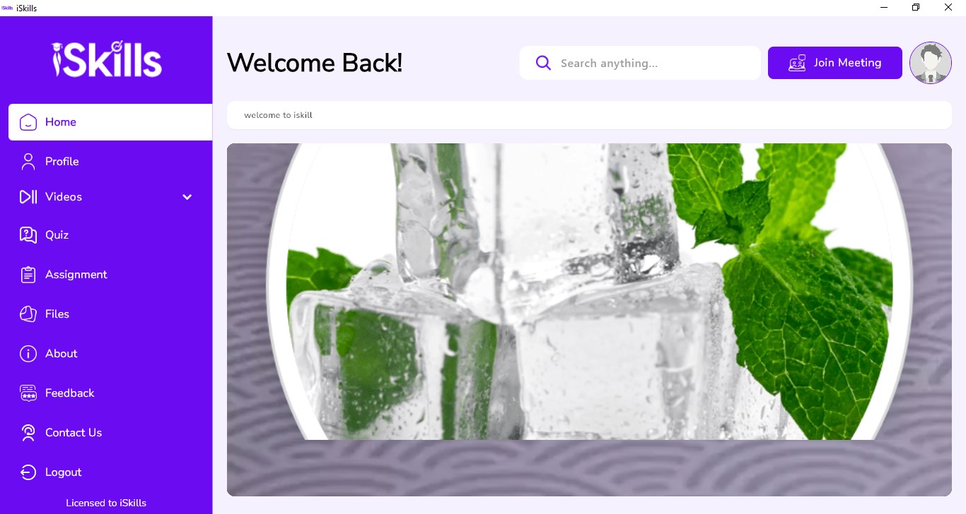Image resolution: width=966 pixels, height=514 pixels.
Task: Select the Videos play icon
Action: (28, 197)
